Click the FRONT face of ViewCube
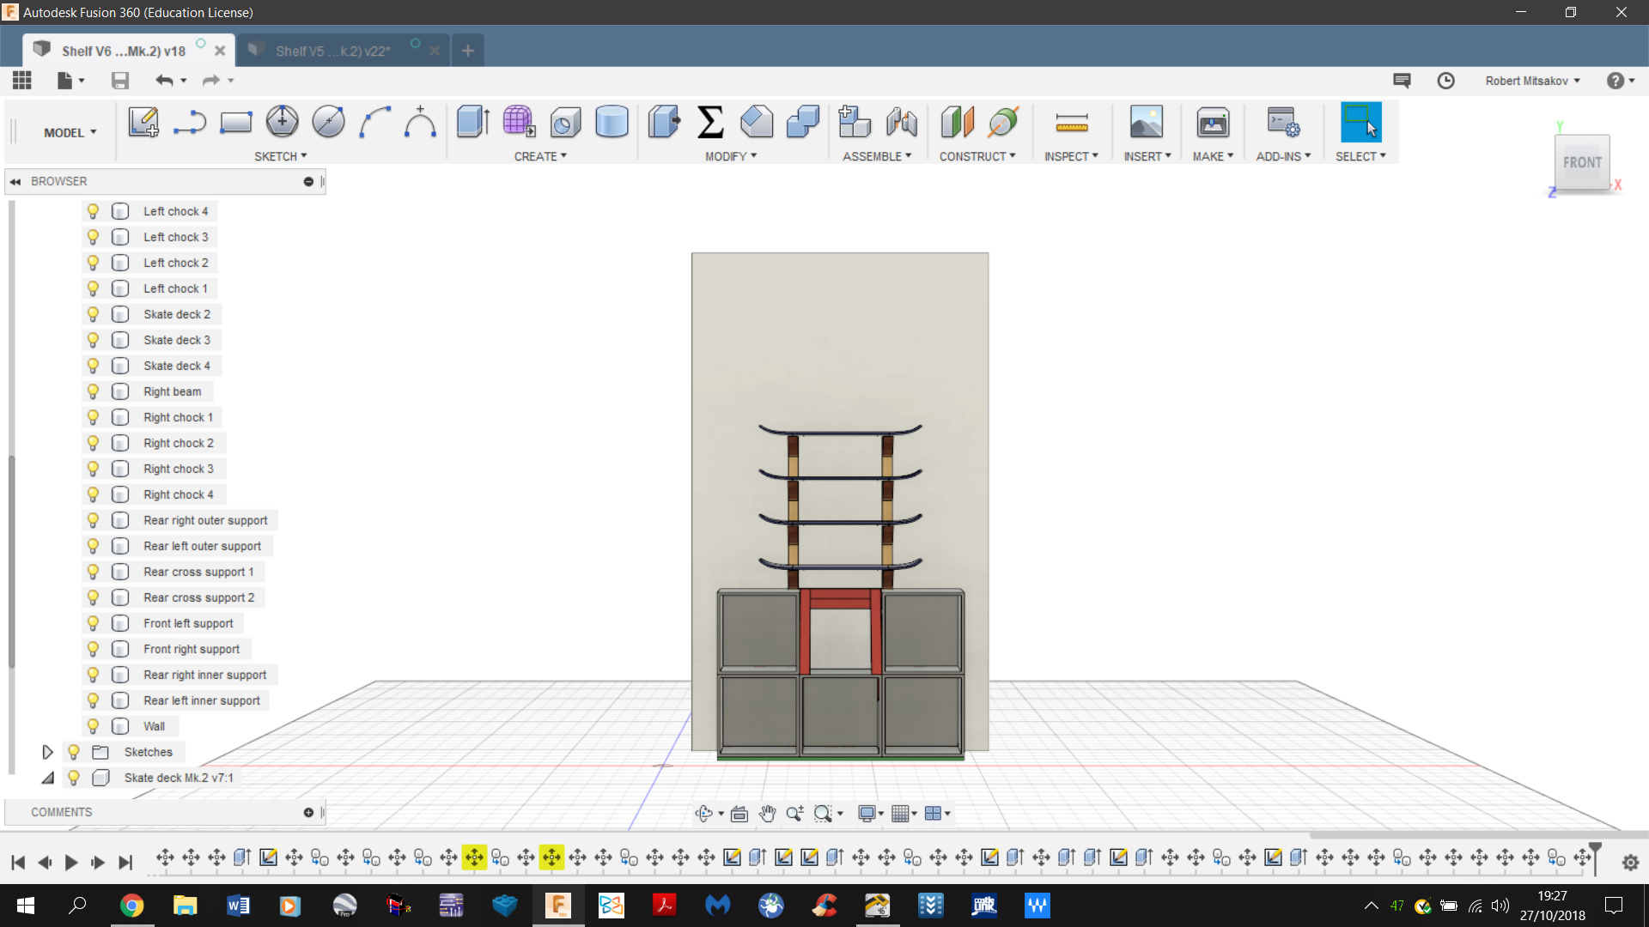 [x=1582, y=162]
